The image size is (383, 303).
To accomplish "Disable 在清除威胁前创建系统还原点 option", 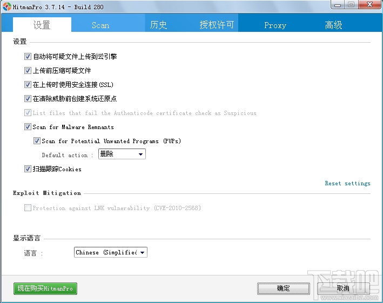I will click(28, 99).
